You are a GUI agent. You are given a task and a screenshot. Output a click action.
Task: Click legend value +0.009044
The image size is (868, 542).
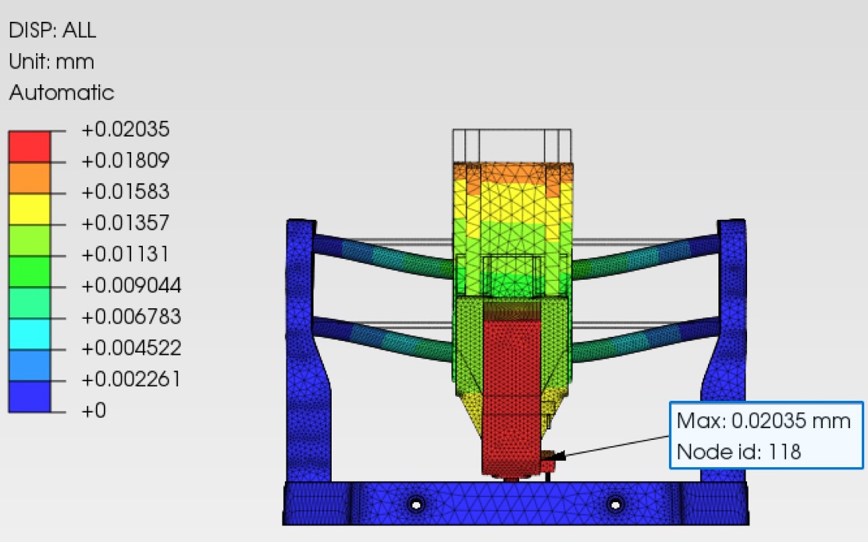[x=132, y=285]
